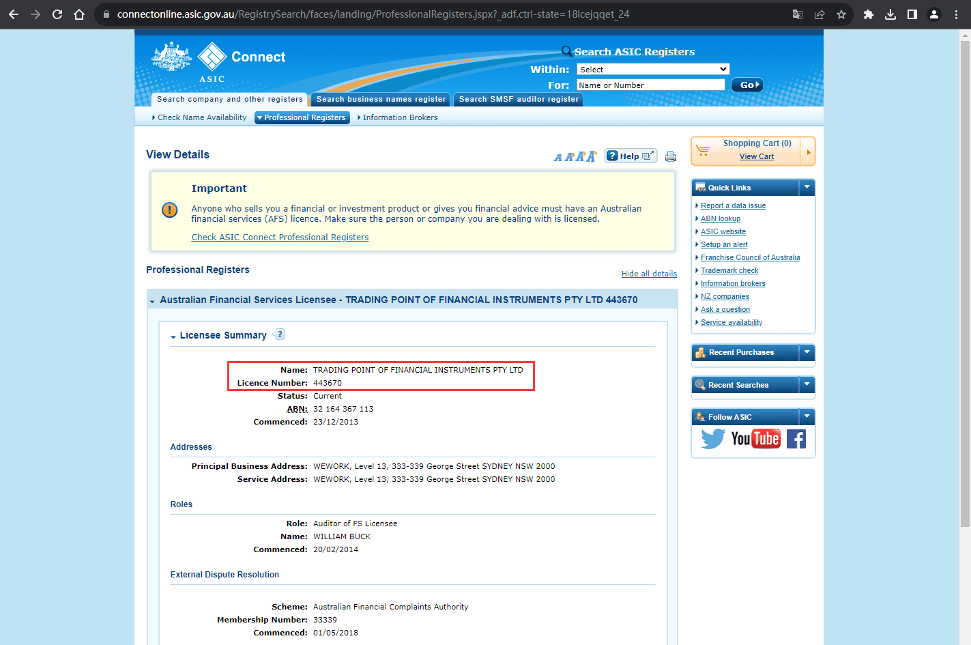This screenshot has height=645, width=971.
Task: Open Ask a question link
Action: tap(725, 309)
